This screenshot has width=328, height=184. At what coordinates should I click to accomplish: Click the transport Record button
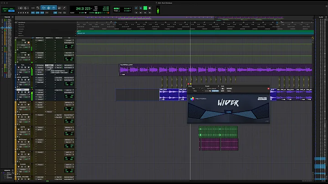coord(149,8)
